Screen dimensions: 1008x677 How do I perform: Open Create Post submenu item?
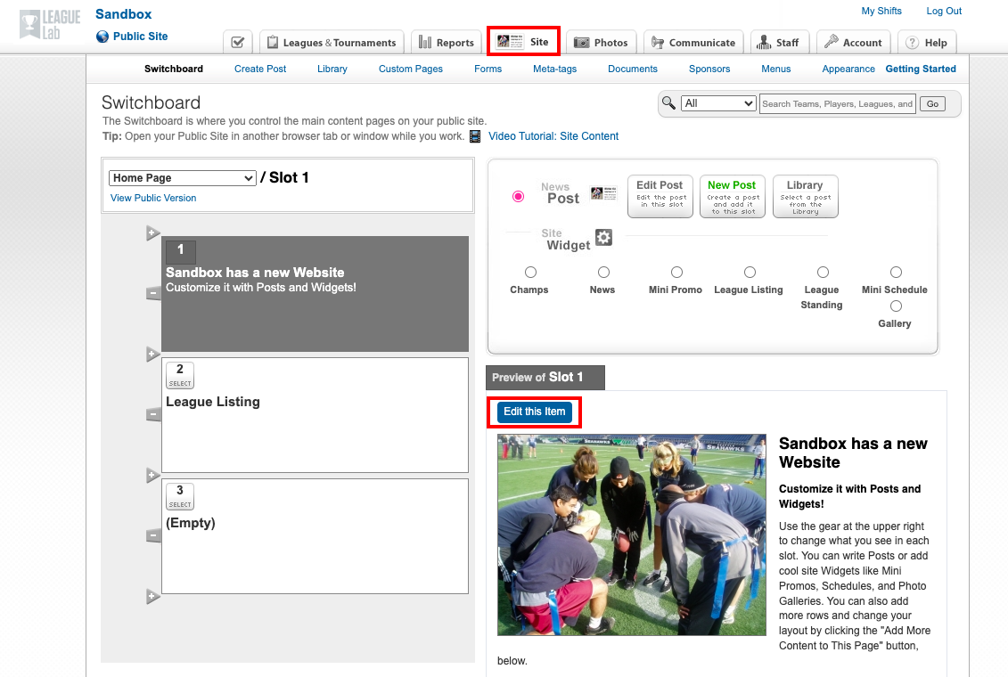pyautogui.click(x=260, y=69)
